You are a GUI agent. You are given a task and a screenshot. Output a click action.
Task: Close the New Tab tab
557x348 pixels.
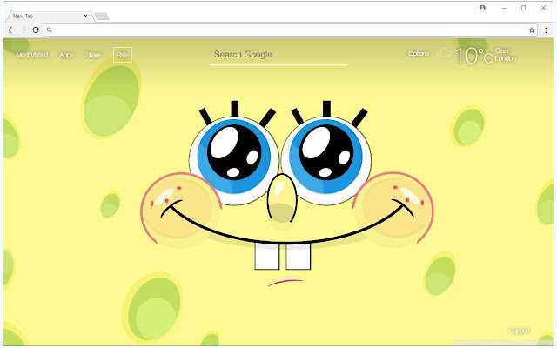coord(85,16)
